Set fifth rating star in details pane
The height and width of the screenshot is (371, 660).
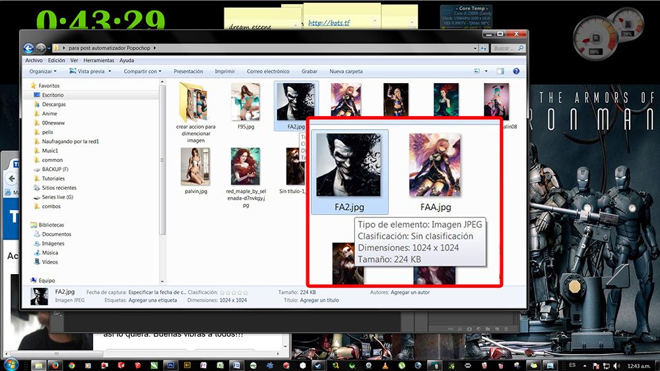pos(246,293)
